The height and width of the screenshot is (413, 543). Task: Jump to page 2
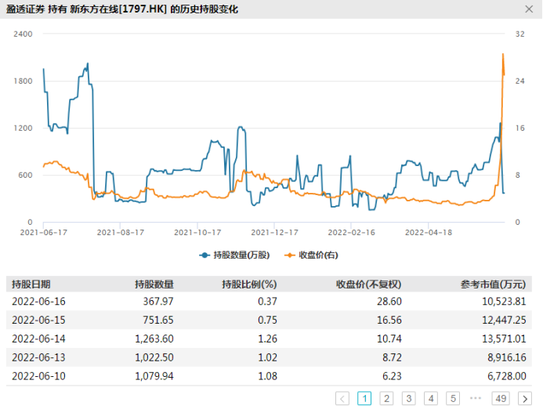[386, 398]
